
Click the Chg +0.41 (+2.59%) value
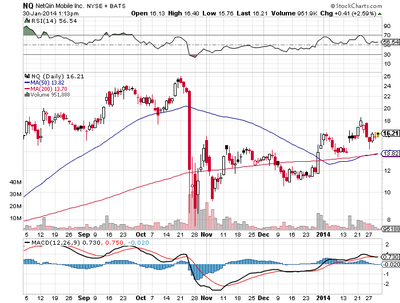pos(348,13)
